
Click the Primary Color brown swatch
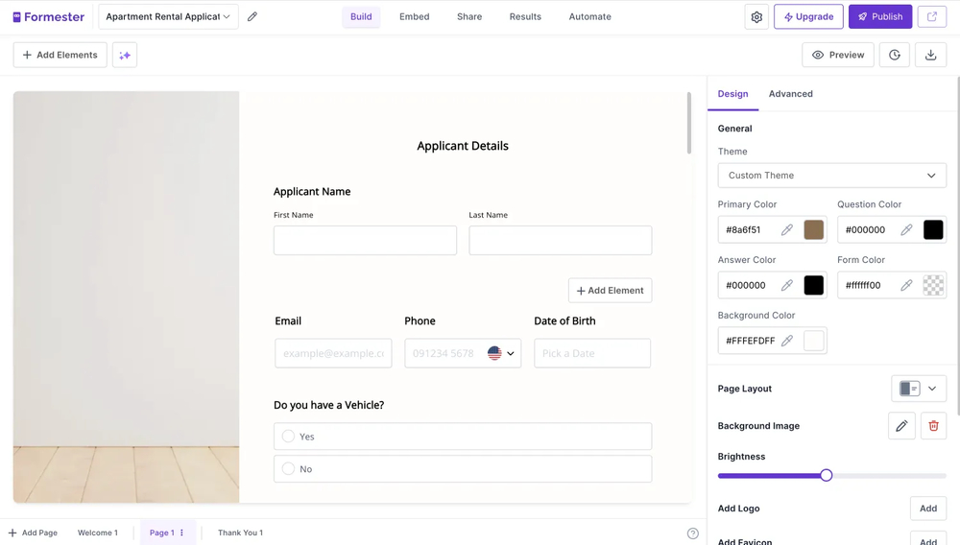[813, 230]
